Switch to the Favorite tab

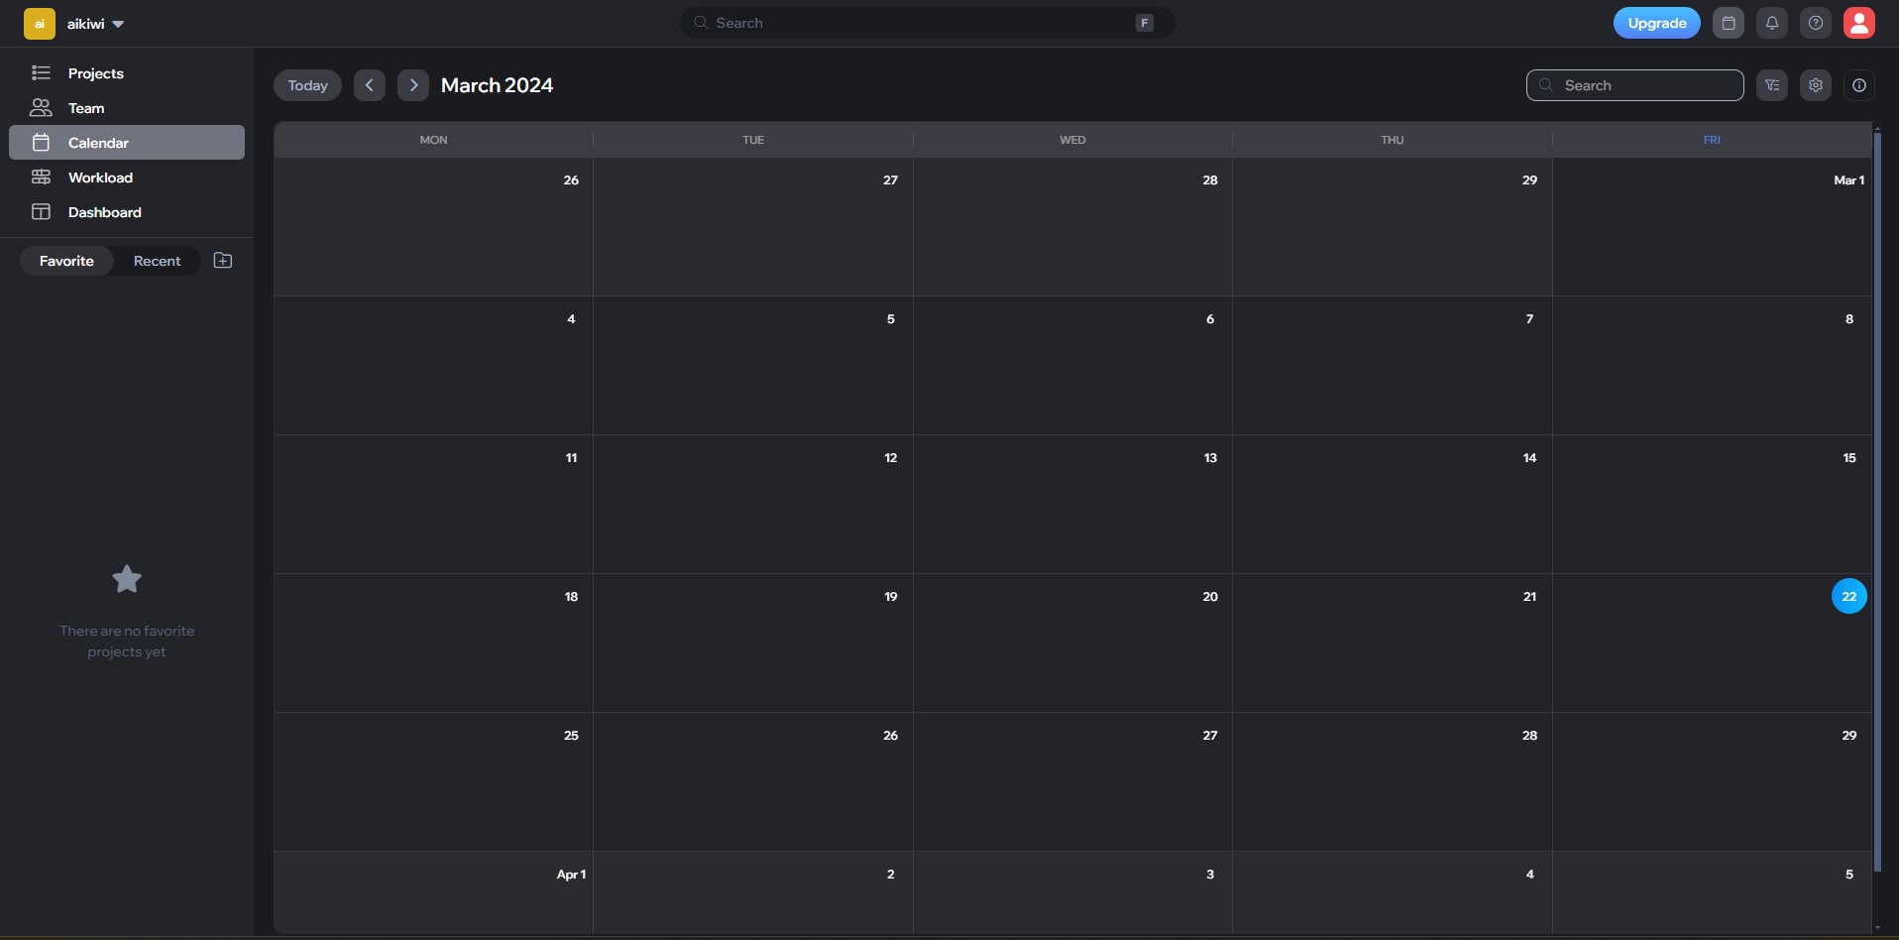[66, 261]
